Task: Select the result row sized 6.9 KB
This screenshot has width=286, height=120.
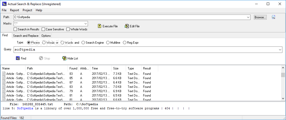Action: (79, 91)
